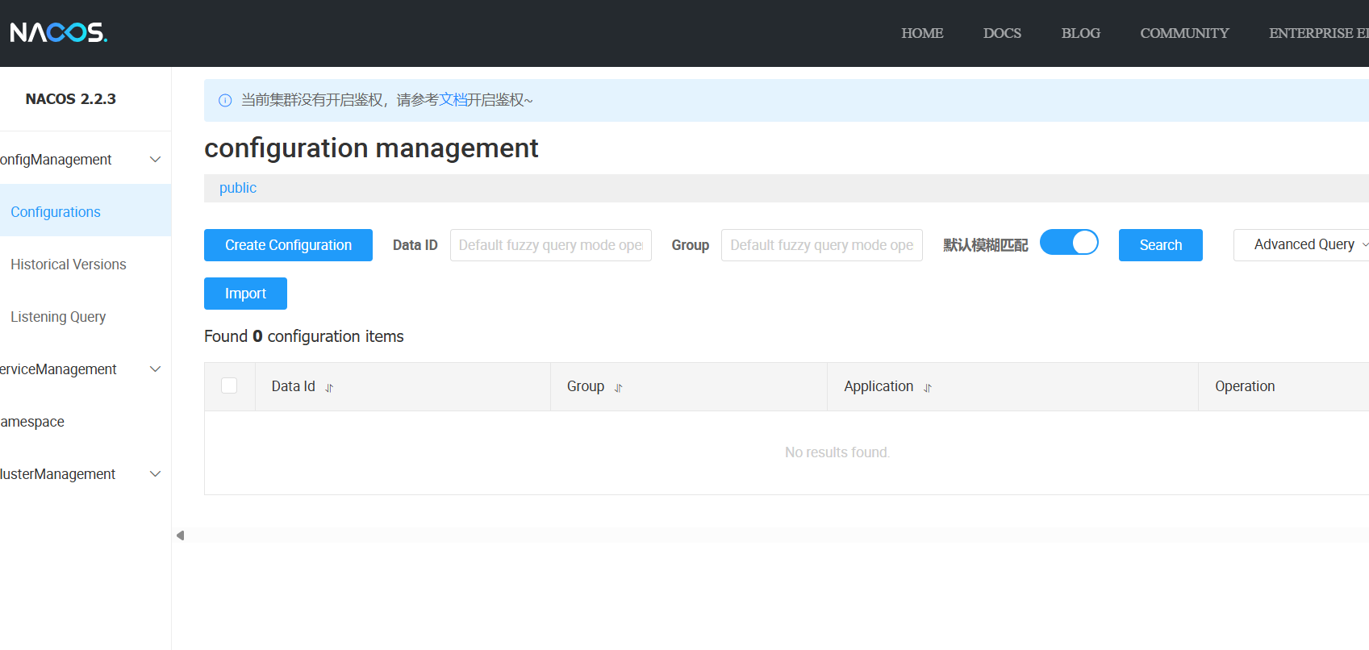The height and width of the screenshot is (650, 1369).
Task: Sort by Data Id column icon
Action: point(329,388)
